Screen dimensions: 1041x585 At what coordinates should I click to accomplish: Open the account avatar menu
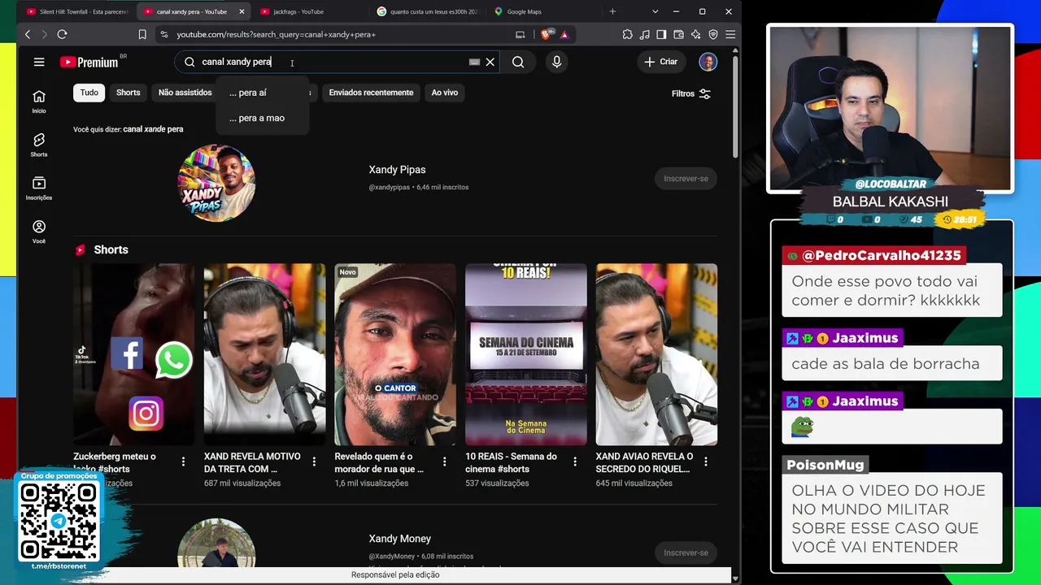click(x=708, y=62)
